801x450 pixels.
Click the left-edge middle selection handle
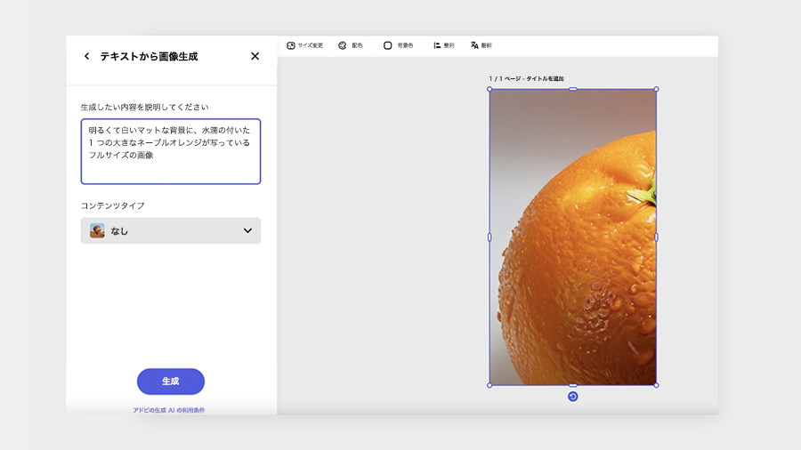coord(489,237)
